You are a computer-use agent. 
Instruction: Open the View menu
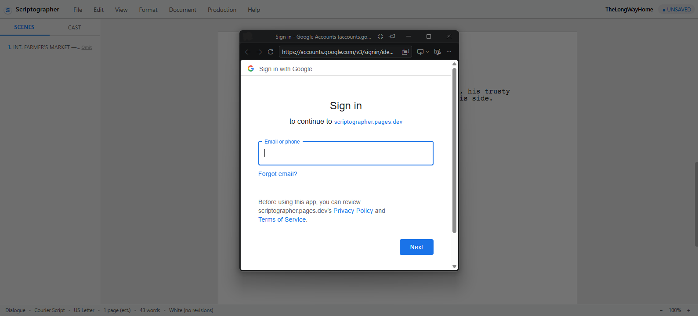(121, 10)
